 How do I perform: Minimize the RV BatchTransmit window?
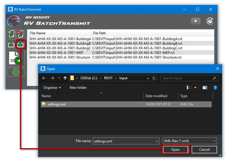click(x=184, y=9)
